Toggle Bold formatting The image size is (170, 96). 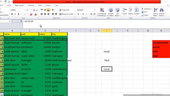pos(12,14)
